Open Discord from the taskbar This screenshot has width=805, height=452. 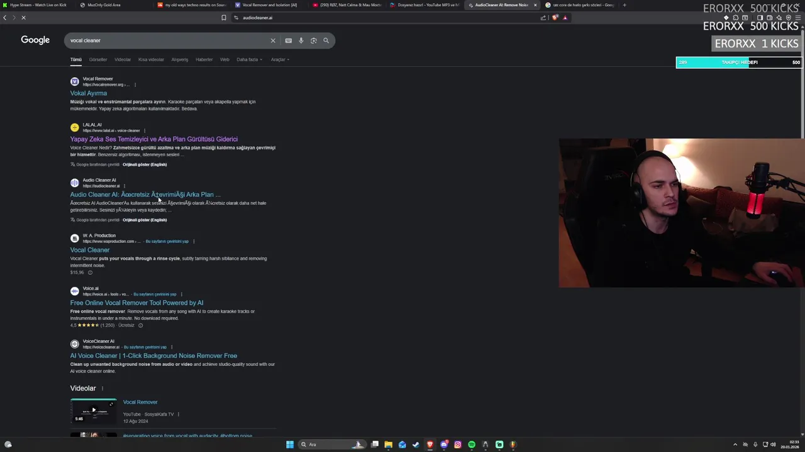444,444
